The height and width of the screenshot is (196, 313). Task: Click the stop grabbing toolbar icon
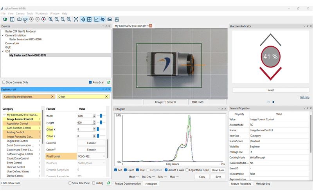coord(31,19)
